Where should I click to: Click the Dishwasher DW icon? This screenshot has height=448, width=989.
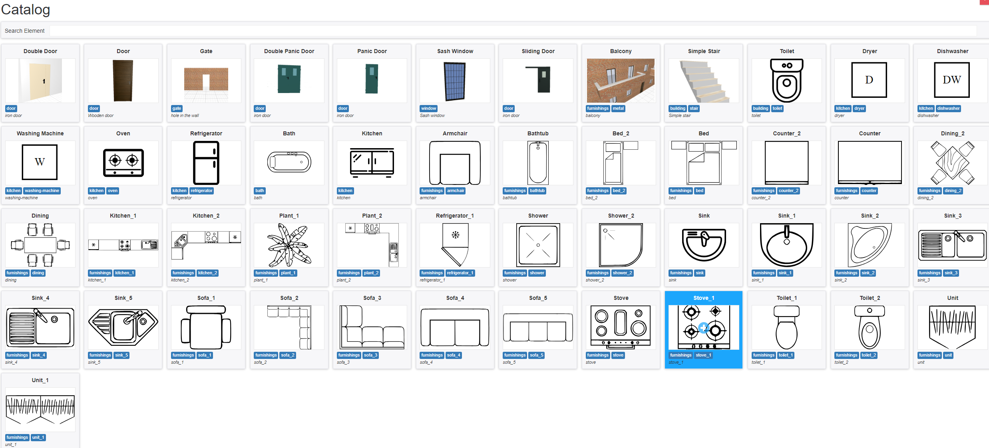[x=952, y=80]
